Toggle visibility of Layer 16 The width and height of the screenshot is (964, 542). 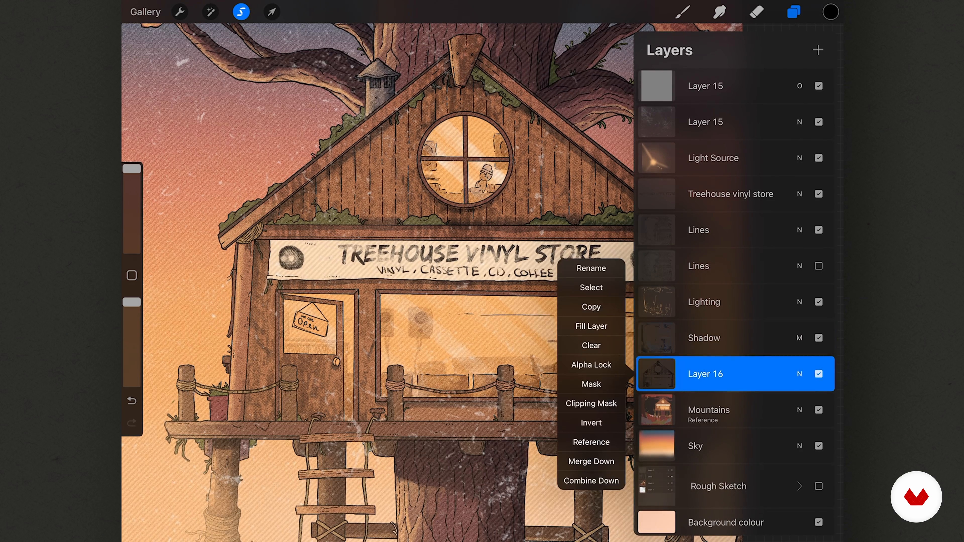coord(818,374)
